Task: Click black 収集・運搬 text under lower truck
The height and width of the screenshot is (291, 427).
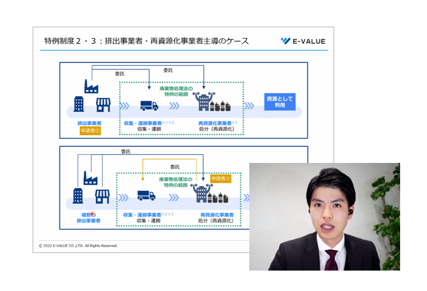Action: [x=149, y=221]
